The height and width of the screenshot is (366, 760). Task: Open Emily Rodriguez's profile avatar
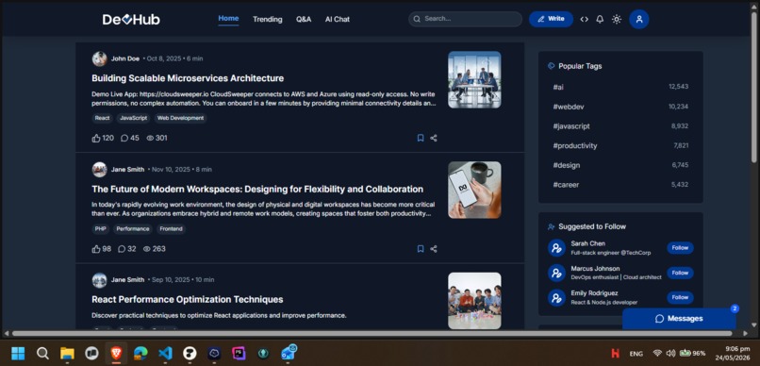point(556,298)
